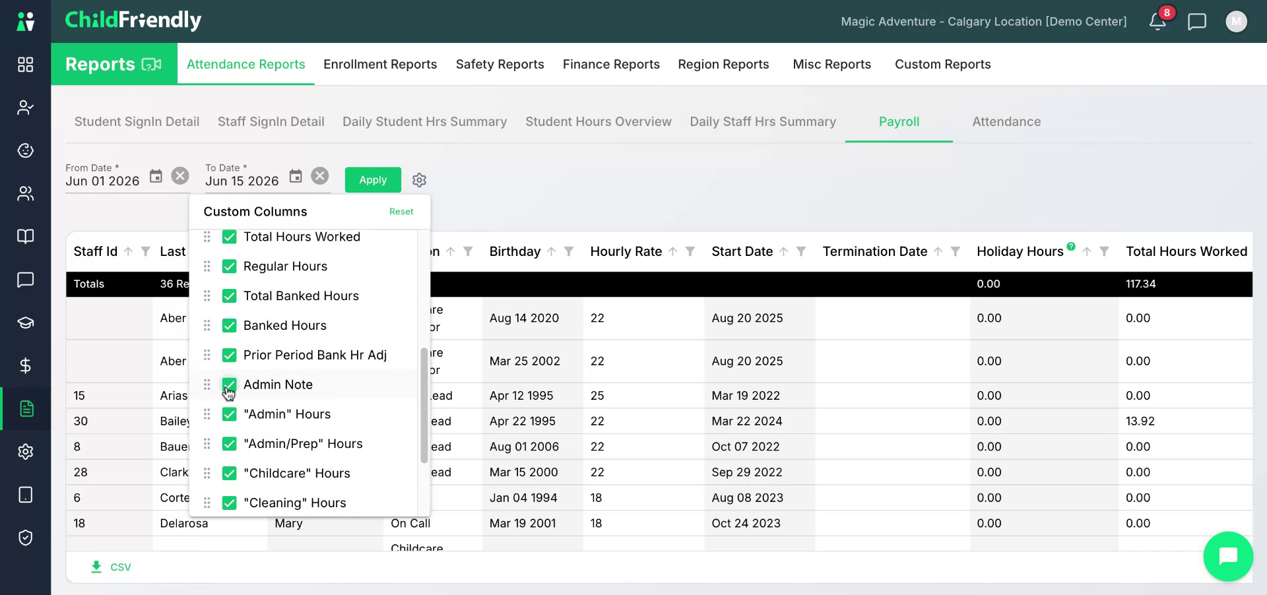Uncheck Total Banked Hours checkbox

(x=229, y=296)
